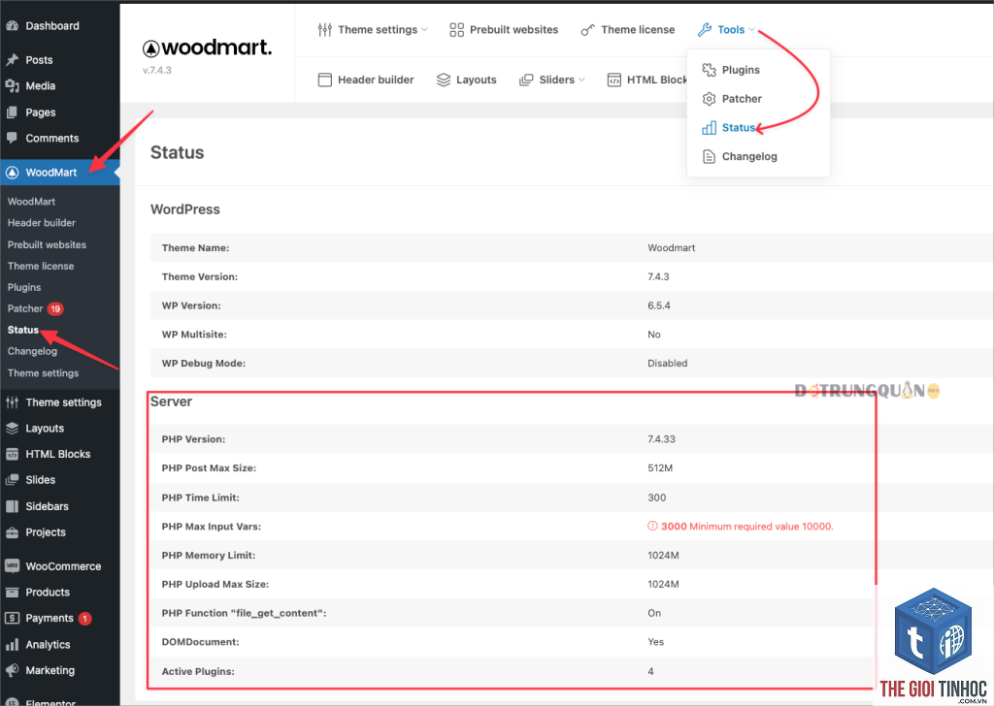Click the '7.4.33' PHP Version value
994x706 pixels.
tap(661, 438)
